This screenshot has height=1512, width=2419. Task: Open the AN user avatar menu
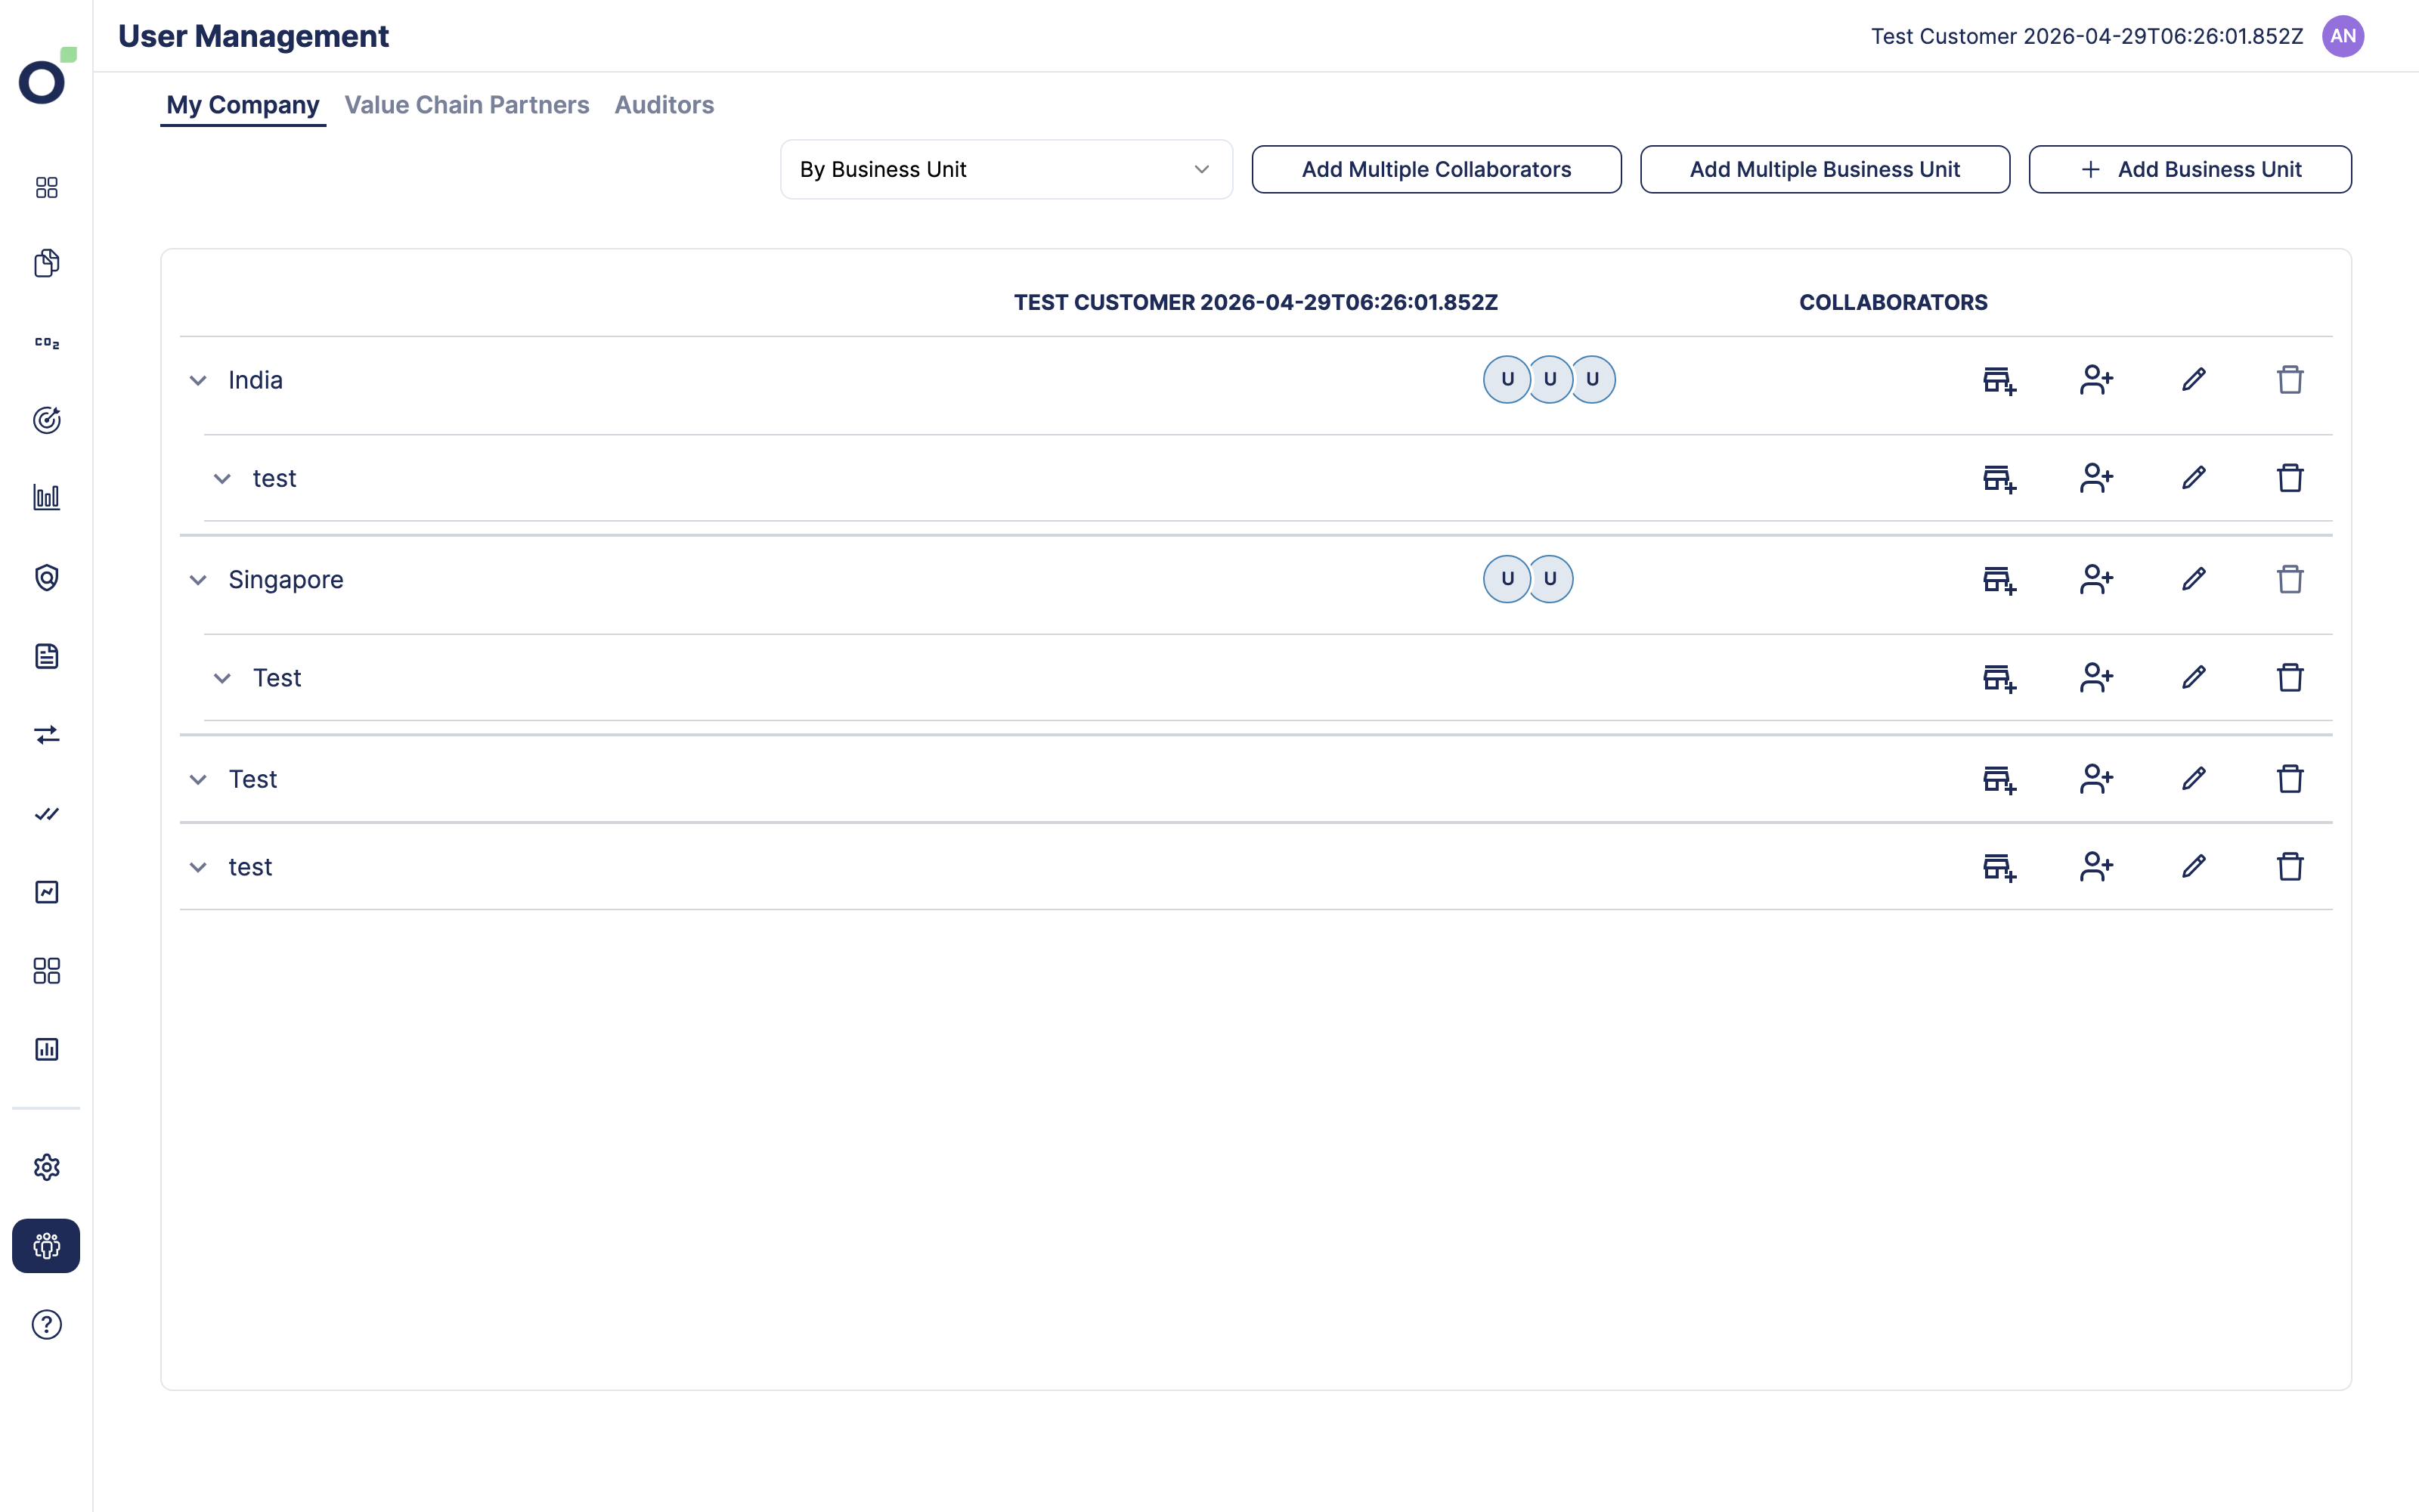pyautogui.click(x=2343, y=36)
